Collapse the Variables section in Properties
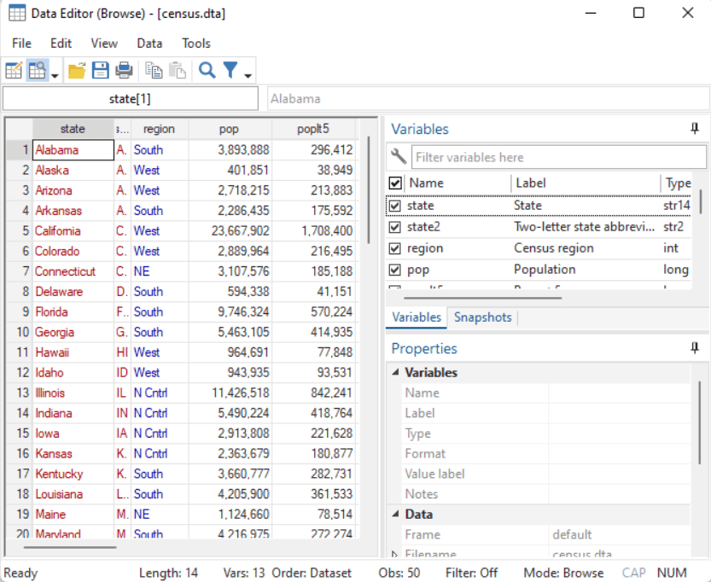Viewport: 711px width, 582px height. pyautogui.click(x=395, y=373)
